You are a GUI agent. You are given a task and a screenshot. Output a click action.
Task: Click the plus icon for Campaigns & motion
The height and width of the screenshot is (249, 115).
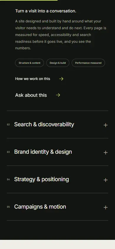tap(106, 207)
